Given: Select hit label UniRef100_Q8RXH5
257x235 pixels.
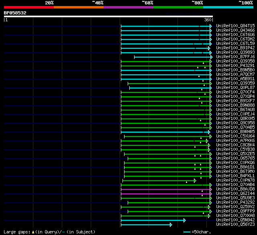Looking at the screenshot, I should click(x=235, y=119).
